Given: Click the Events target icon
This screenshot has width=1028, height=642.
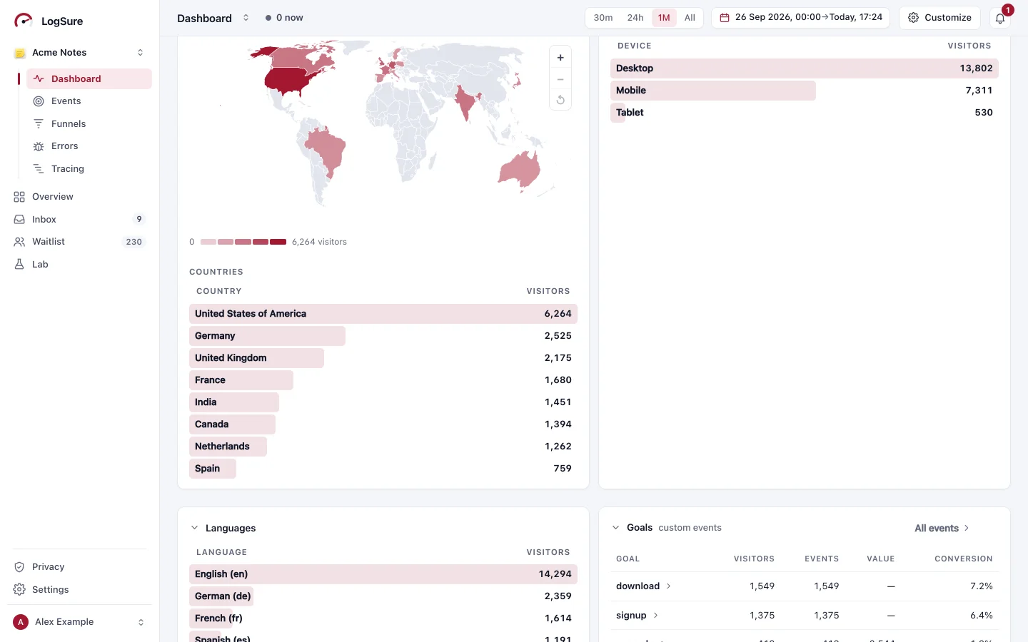Looking at the screenshot, I should click(x=39, y=101).
